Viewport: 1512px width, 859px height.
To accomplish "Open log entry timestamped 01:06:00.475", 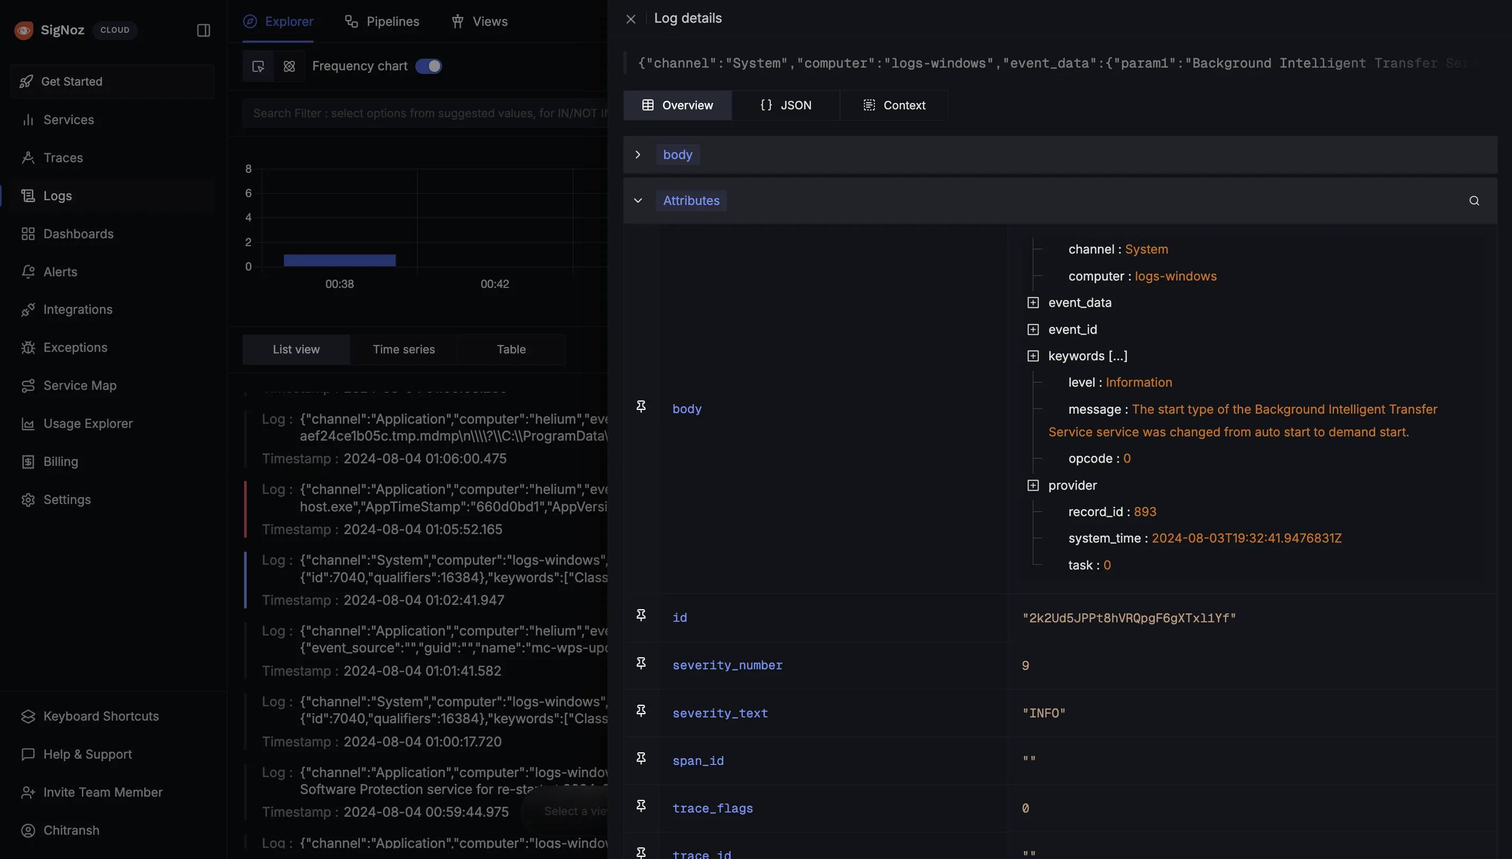I will coord(426,439).
